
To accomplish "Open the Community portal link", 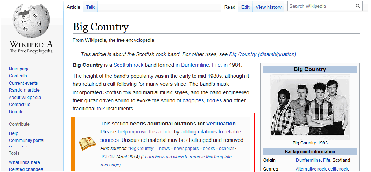I will tap(26, 140).
